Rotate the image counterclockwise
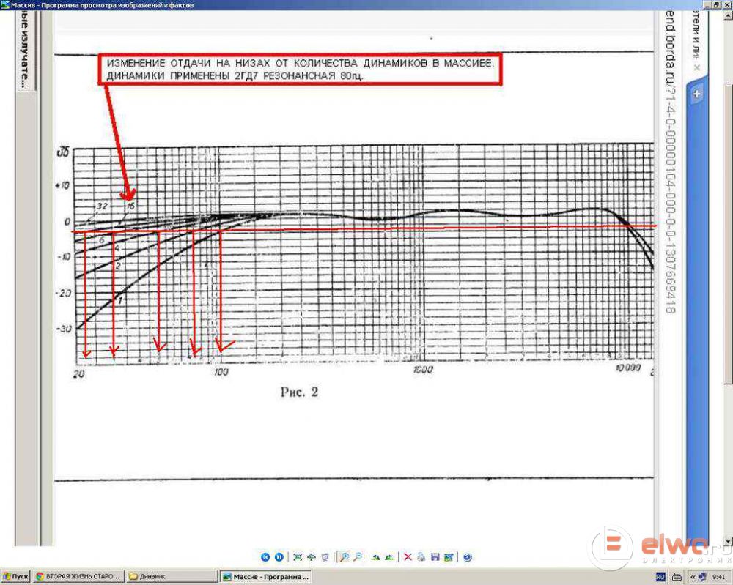The image size is (733, 585). [389, 557]
